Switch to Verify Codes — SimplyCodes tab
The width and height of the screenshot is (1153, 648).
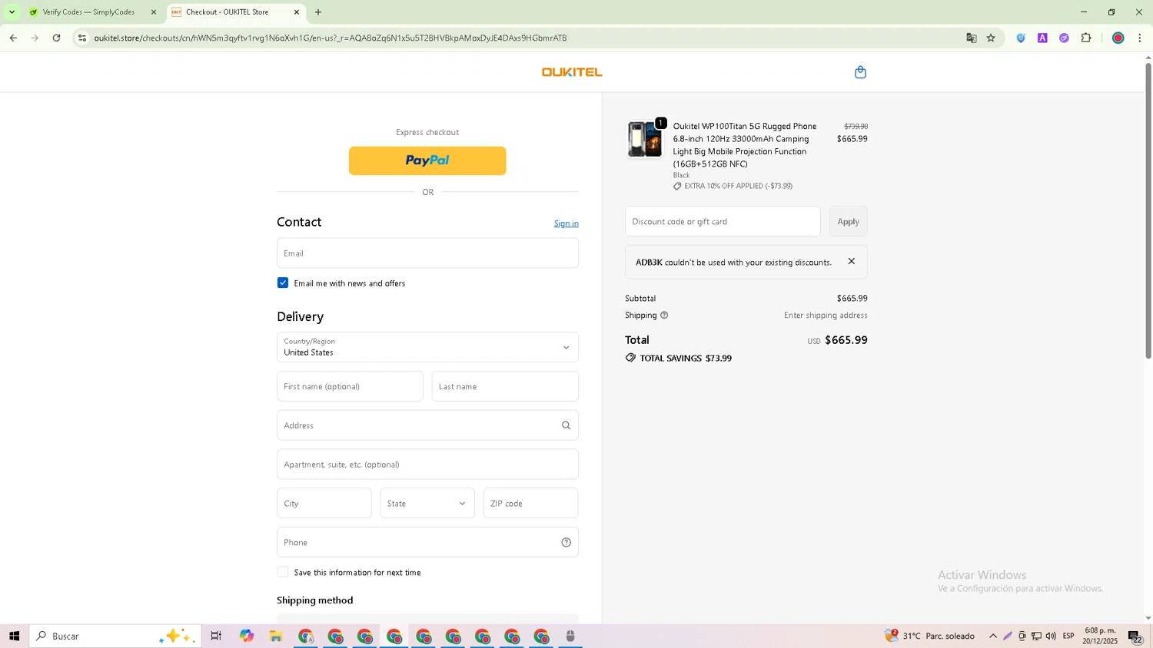pos(88,12)
